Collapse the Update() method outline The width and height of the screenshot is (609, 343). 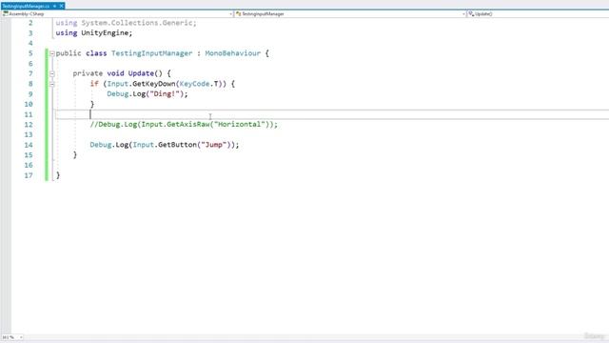(52, 74)
